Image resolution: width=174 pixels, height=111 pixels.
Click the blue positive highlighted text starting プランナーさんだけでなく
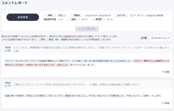[67, 61]
